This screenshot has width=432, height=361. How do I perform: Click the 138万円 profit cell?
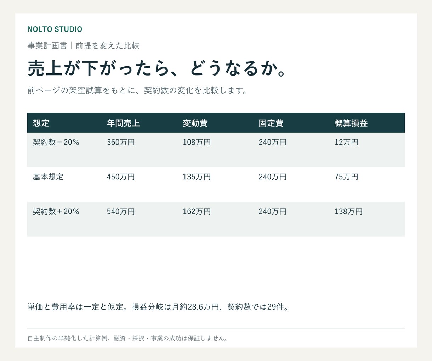(x=348, y=211)
